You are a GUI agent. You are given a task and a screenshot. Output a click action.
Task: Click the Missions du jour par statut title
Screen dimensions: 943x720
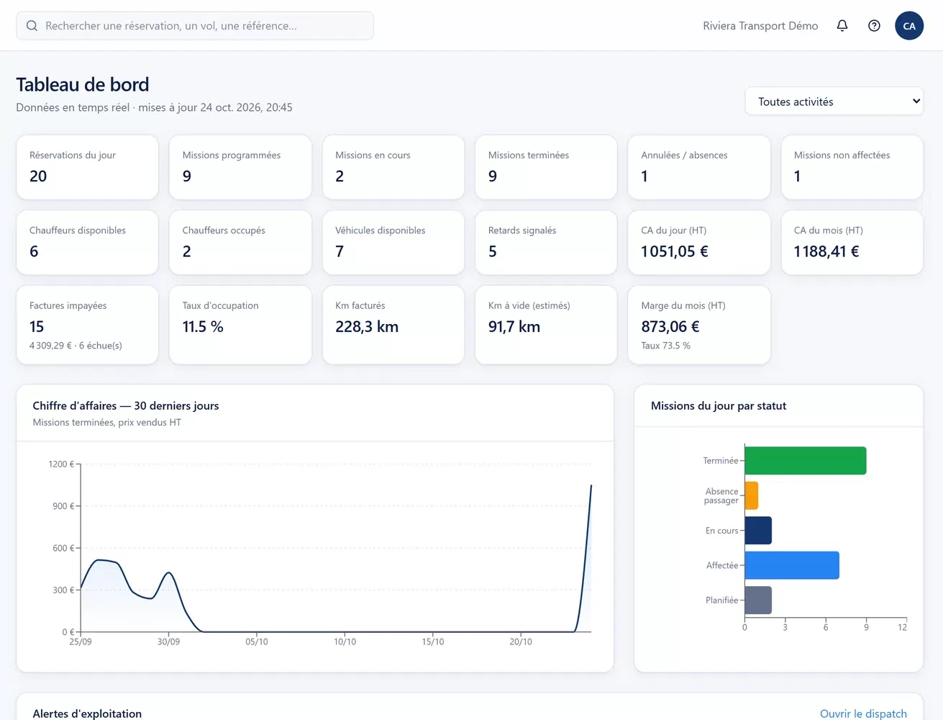(x=719, y=406)
